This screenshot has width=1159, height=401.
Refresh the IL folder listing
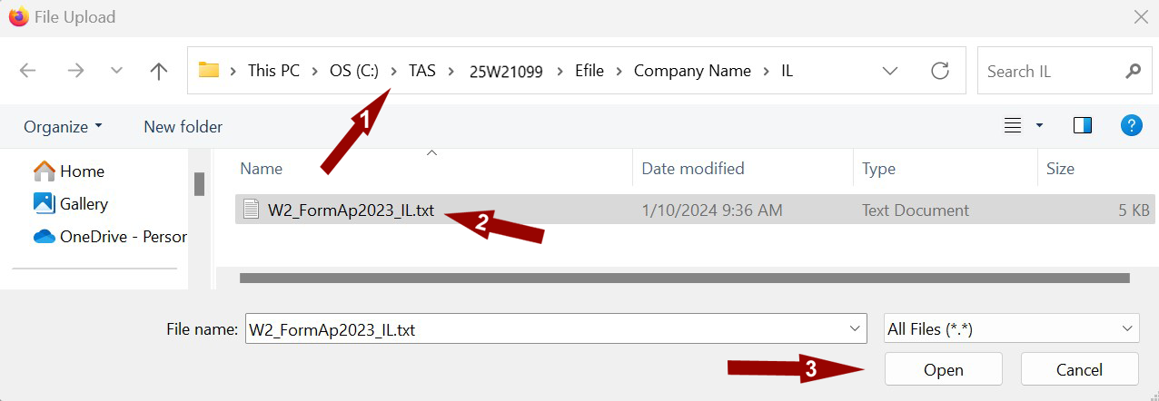(940, 71)
